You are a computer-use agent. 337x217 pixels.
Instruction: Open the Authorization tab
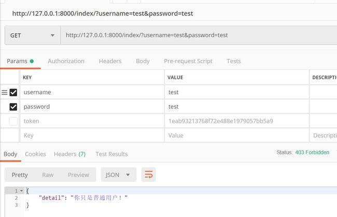[66, 61]
